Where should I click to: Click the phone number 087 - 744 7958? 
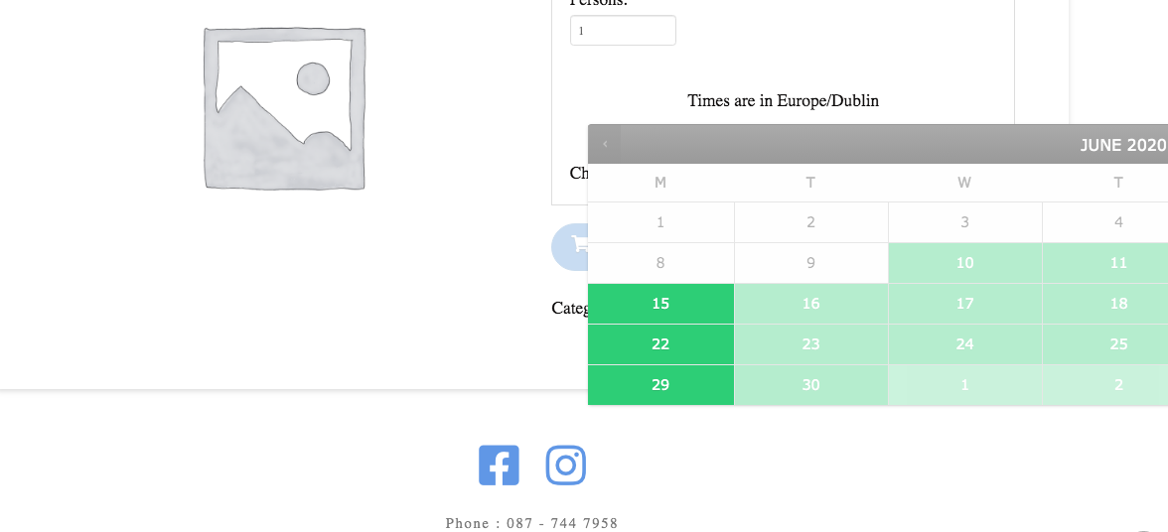point(562,523)
